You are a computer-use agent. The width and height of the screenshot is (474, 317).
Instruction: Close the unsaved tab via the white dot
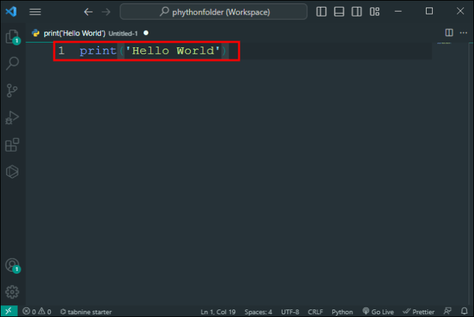pos(146,33)
